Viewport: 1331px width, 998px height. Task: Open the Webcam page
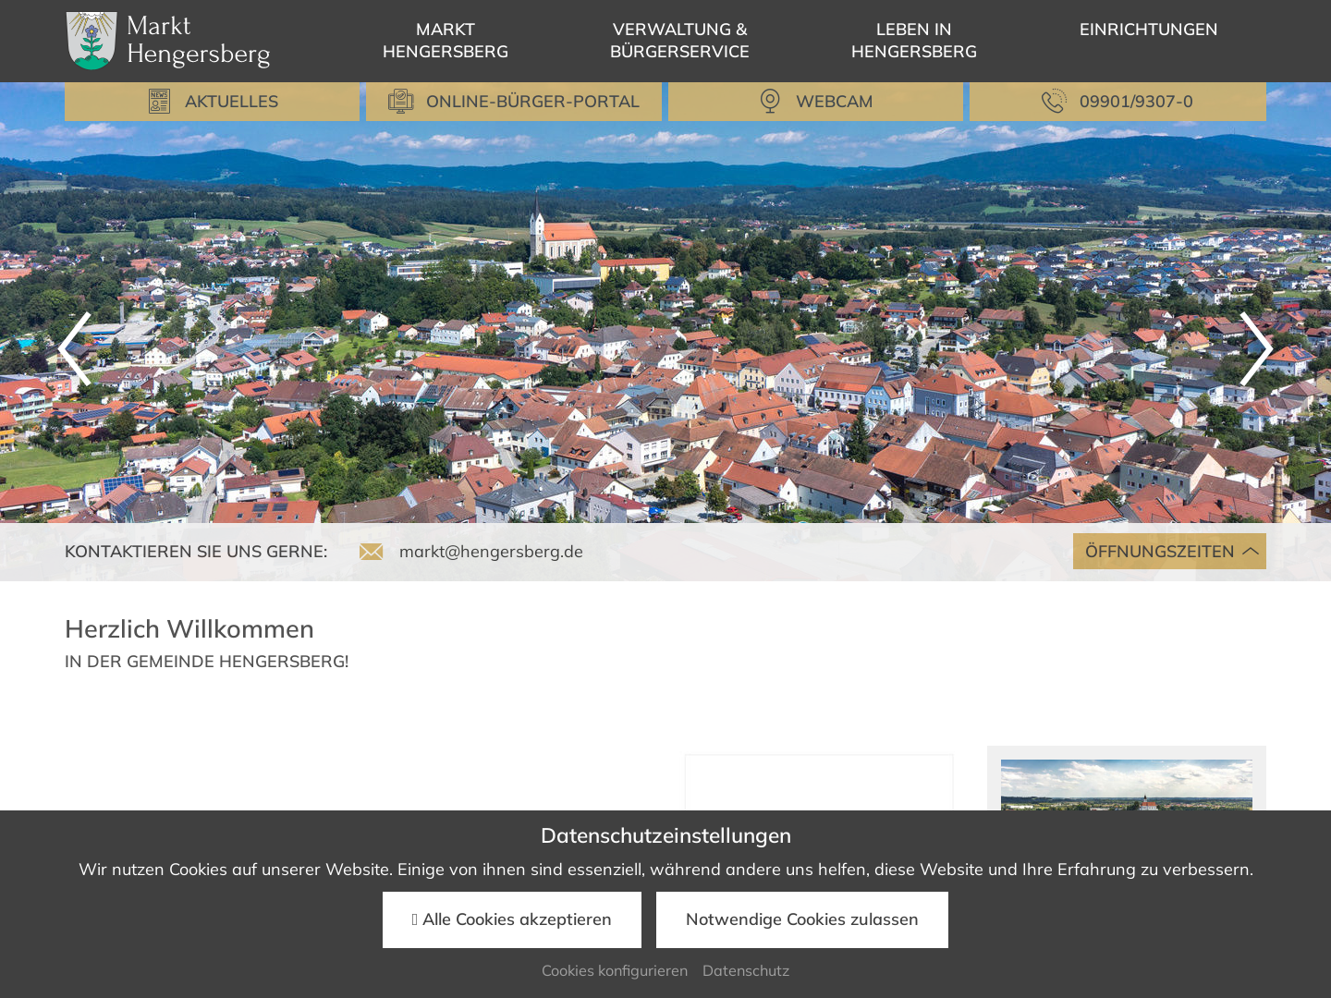815,102
